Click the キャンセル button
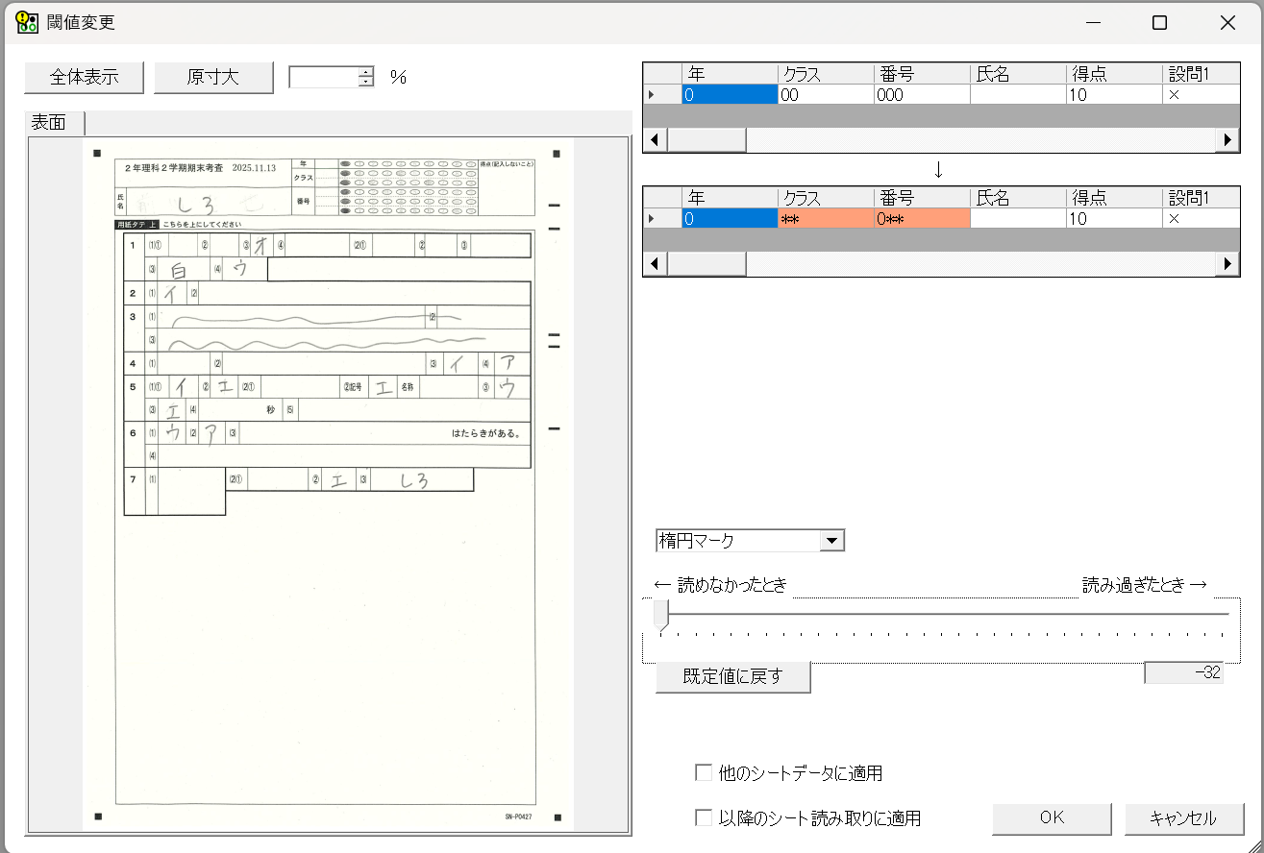Viewport: 1264px width, 853px height. 1183,818
